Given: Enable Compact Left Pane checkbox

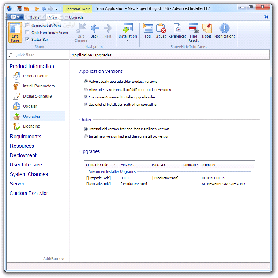Looking at the screenshot, I should (x=27, y=26).
